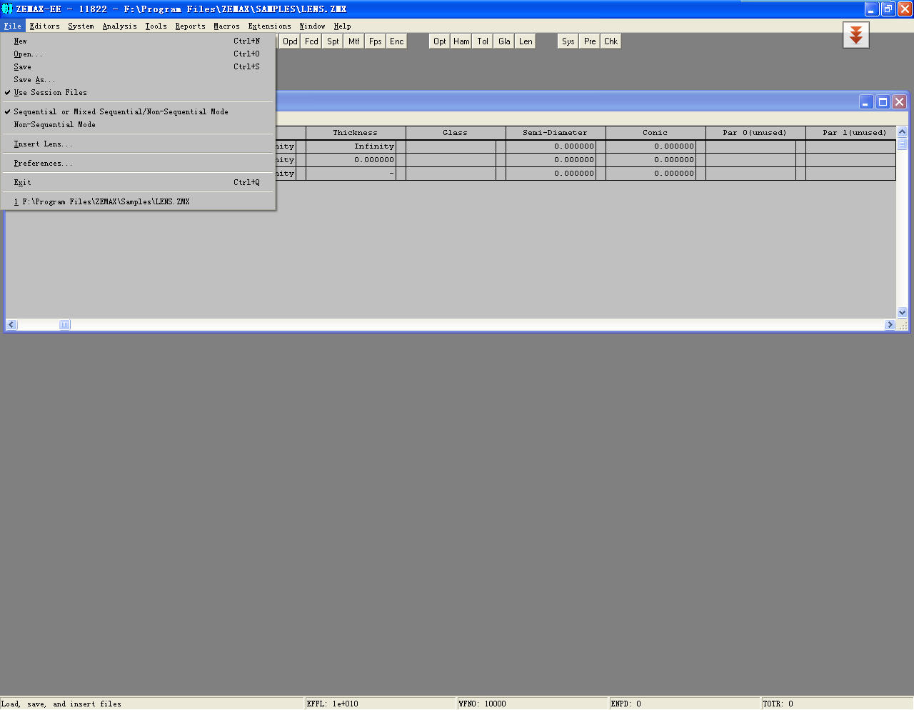914x710 pixels.
Task: Open recent file LENS.ZMX entry
Action: click(138, 202)
